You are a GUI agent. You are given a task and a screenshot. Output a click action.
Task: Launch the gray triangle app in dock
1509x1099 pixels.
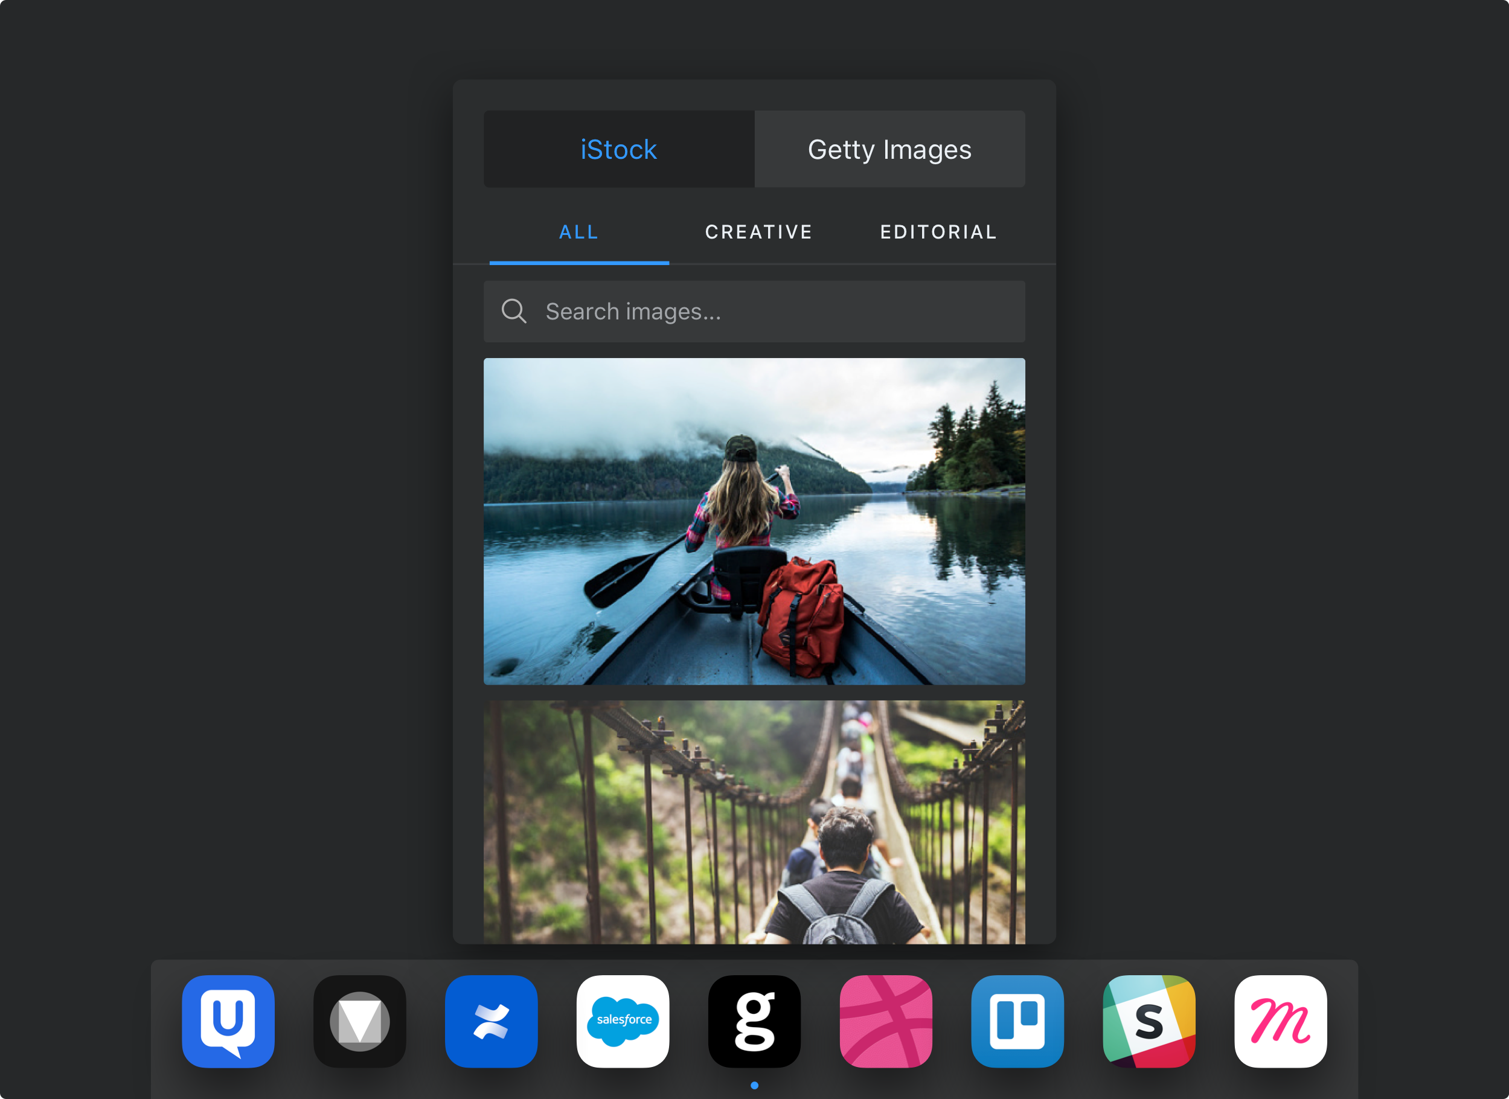click(x=359, y=1021)
